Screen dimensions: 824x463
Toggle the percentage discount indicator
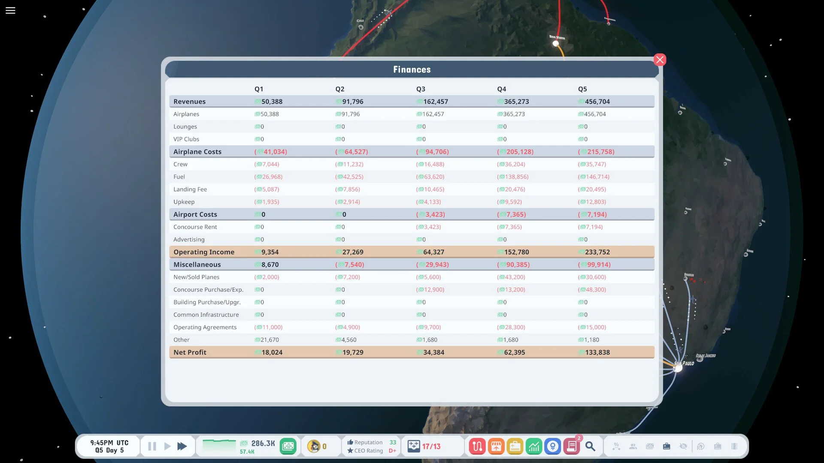click(x=616, y=446)
